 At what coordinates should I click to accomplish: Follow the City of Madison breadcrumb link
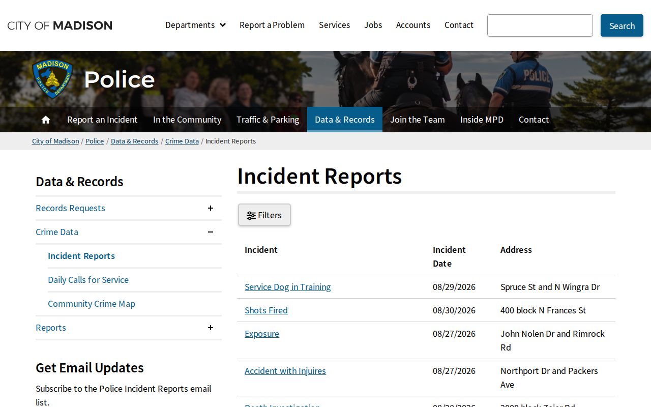point(55,141)
